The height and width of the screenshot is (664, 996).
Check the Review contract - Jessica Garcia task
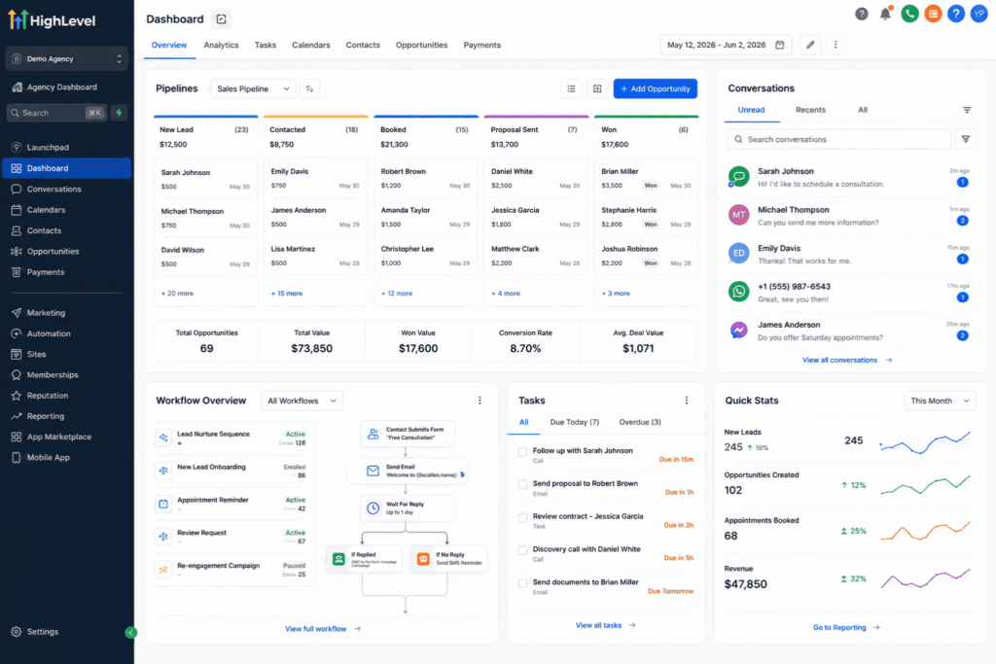point(522,517)
